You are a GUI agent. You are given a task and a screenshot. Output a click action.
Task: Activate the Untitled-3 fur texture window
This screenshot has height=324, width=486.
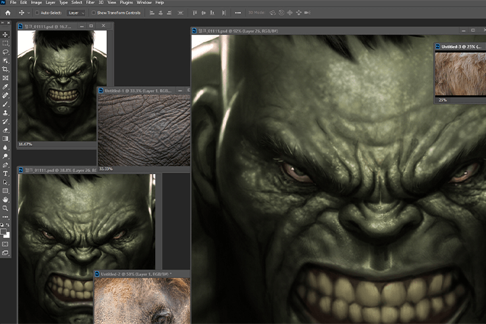(x=462, y=47)
